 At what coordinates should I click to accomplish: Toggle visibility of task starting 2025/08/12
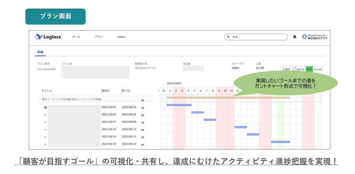(143, 130)
